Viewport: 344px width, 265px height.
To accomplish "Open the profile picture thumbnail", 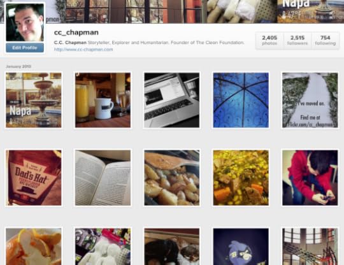I will click(x=25, y=22).
